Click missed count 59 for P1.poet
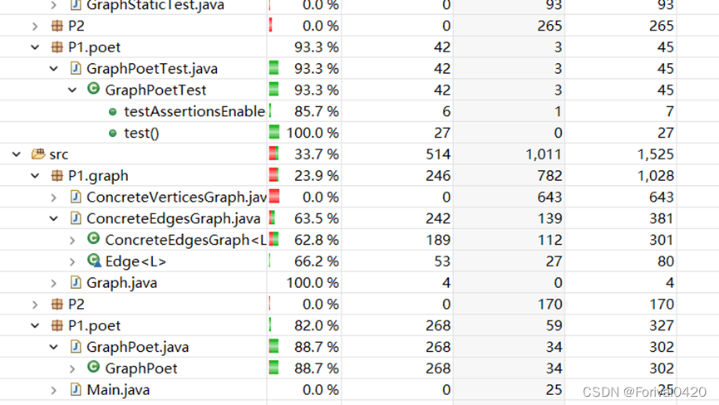 (x=554, y=326)
